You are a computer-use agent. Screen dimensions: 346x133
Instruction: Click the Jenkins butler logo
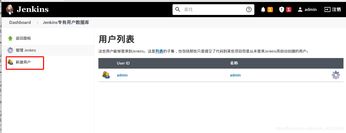10,9
